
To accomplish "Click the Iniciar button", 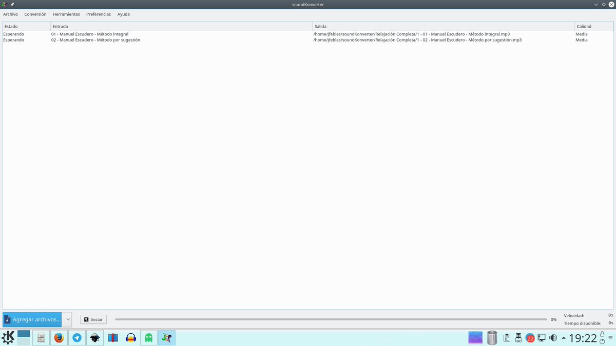I will pos(93,319).
